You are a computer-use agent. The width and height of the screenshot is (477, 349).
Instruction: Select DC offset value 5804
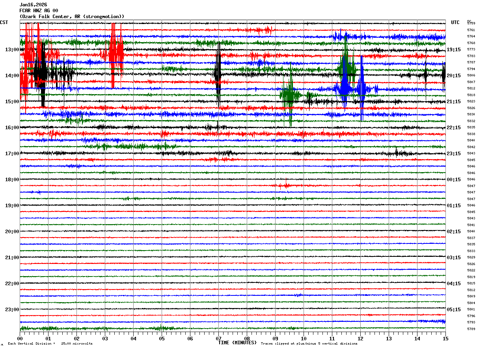(471, 303)
